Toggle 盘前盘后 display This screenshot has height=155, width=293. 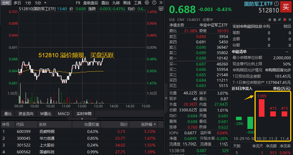pos(90,3)
